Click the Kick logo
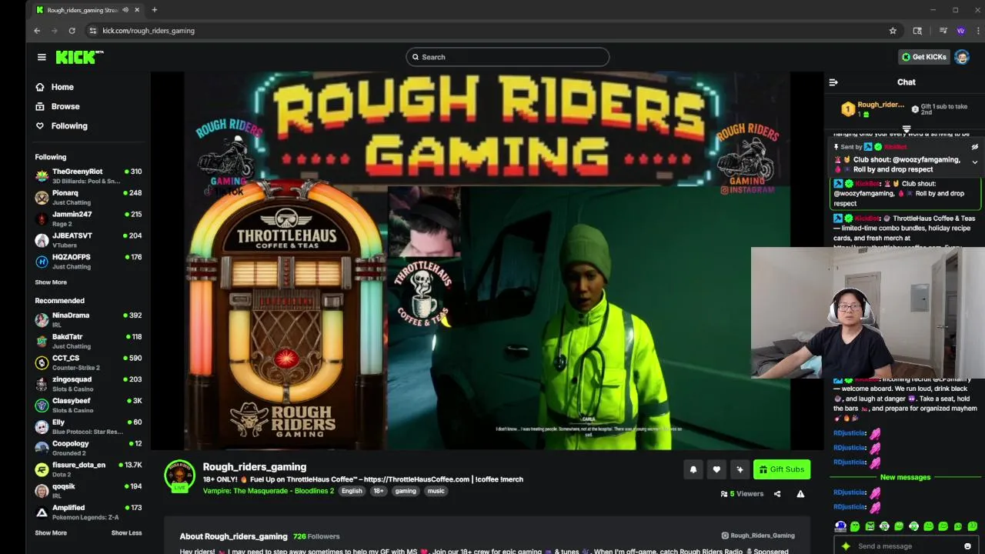 click(79, 57)
